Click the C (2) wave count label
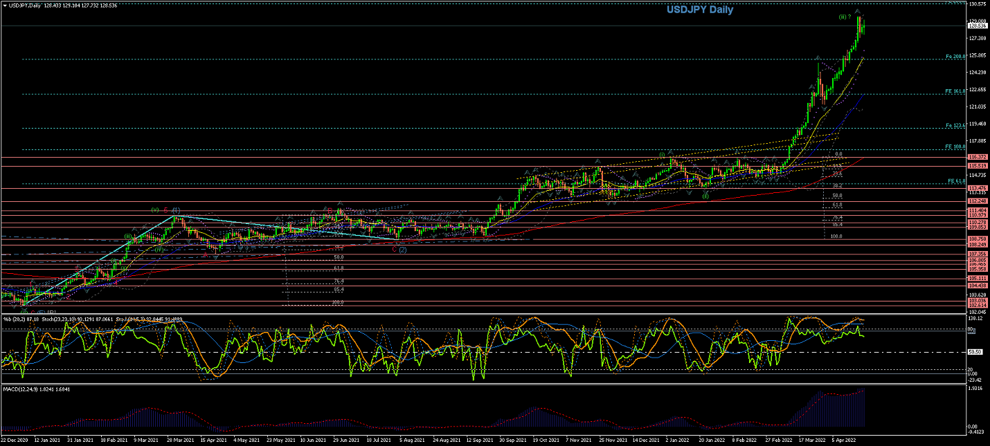990x446 pixels. coord(399,249)
